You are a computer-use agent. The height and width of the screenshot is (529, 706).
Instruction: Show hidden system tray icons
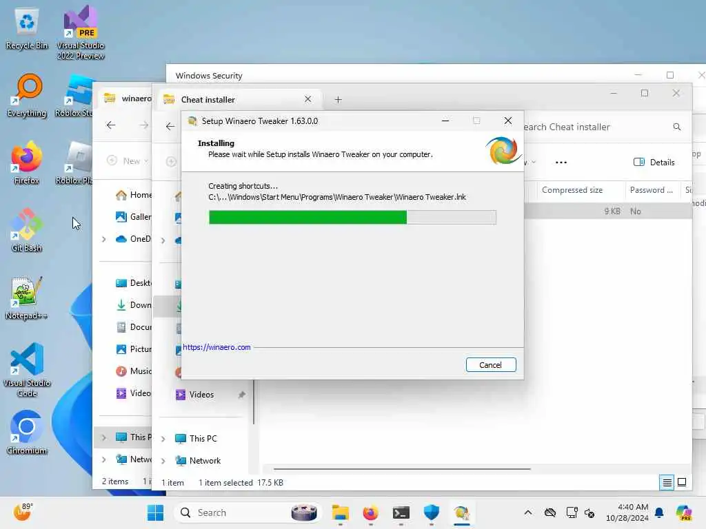(528, 512)
